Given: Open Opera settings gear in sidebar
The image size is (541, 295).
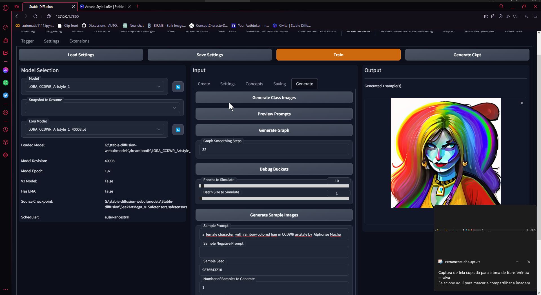Looking at the screenshot, I should [x=6, y=155].
